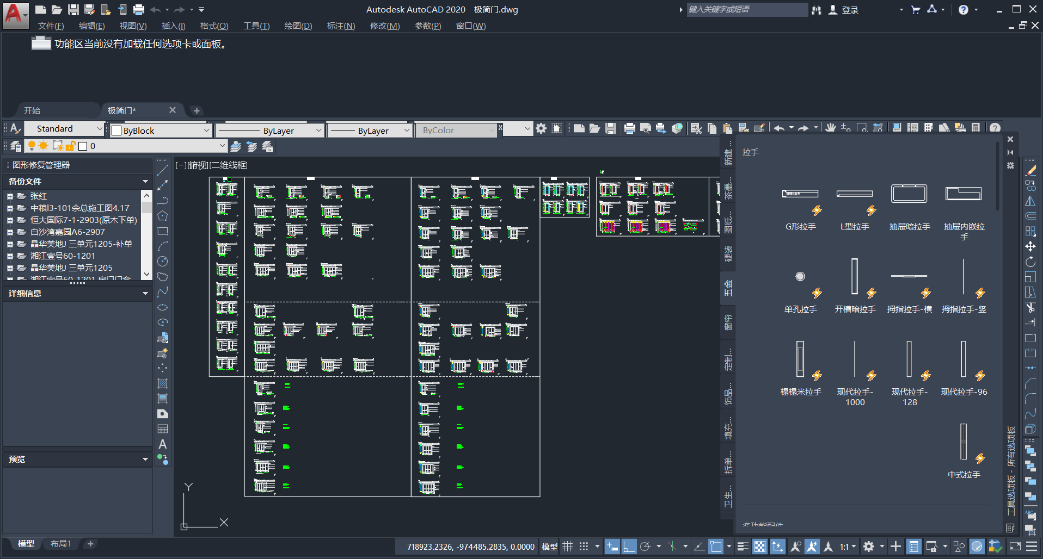Click the Paste clipboard icon

tap(727, 128)
